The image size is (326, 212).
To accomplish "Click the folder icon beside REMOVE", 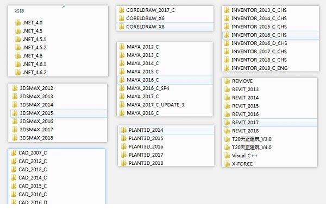I will tap(227, 81).
